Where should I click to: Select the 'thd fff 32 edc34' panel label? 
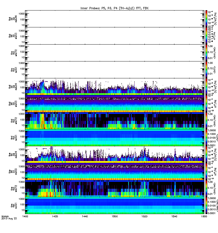pyautogui.click(x=13, y=87)
